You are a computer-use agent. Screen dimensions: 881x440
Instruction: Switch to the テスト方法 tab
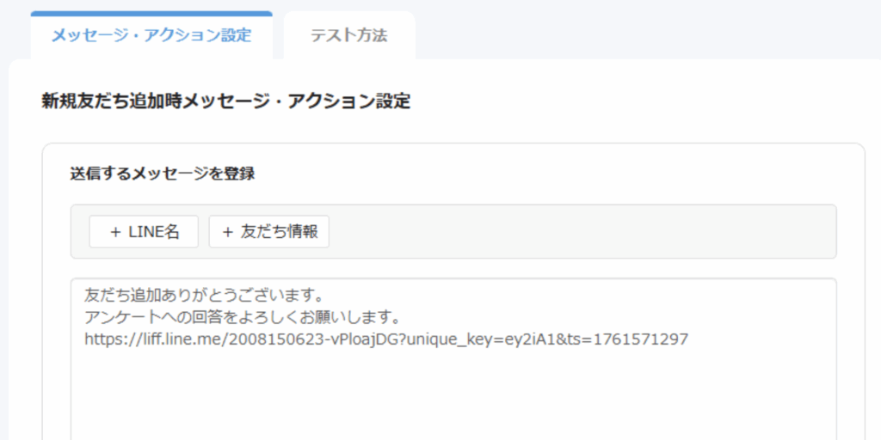348,36
